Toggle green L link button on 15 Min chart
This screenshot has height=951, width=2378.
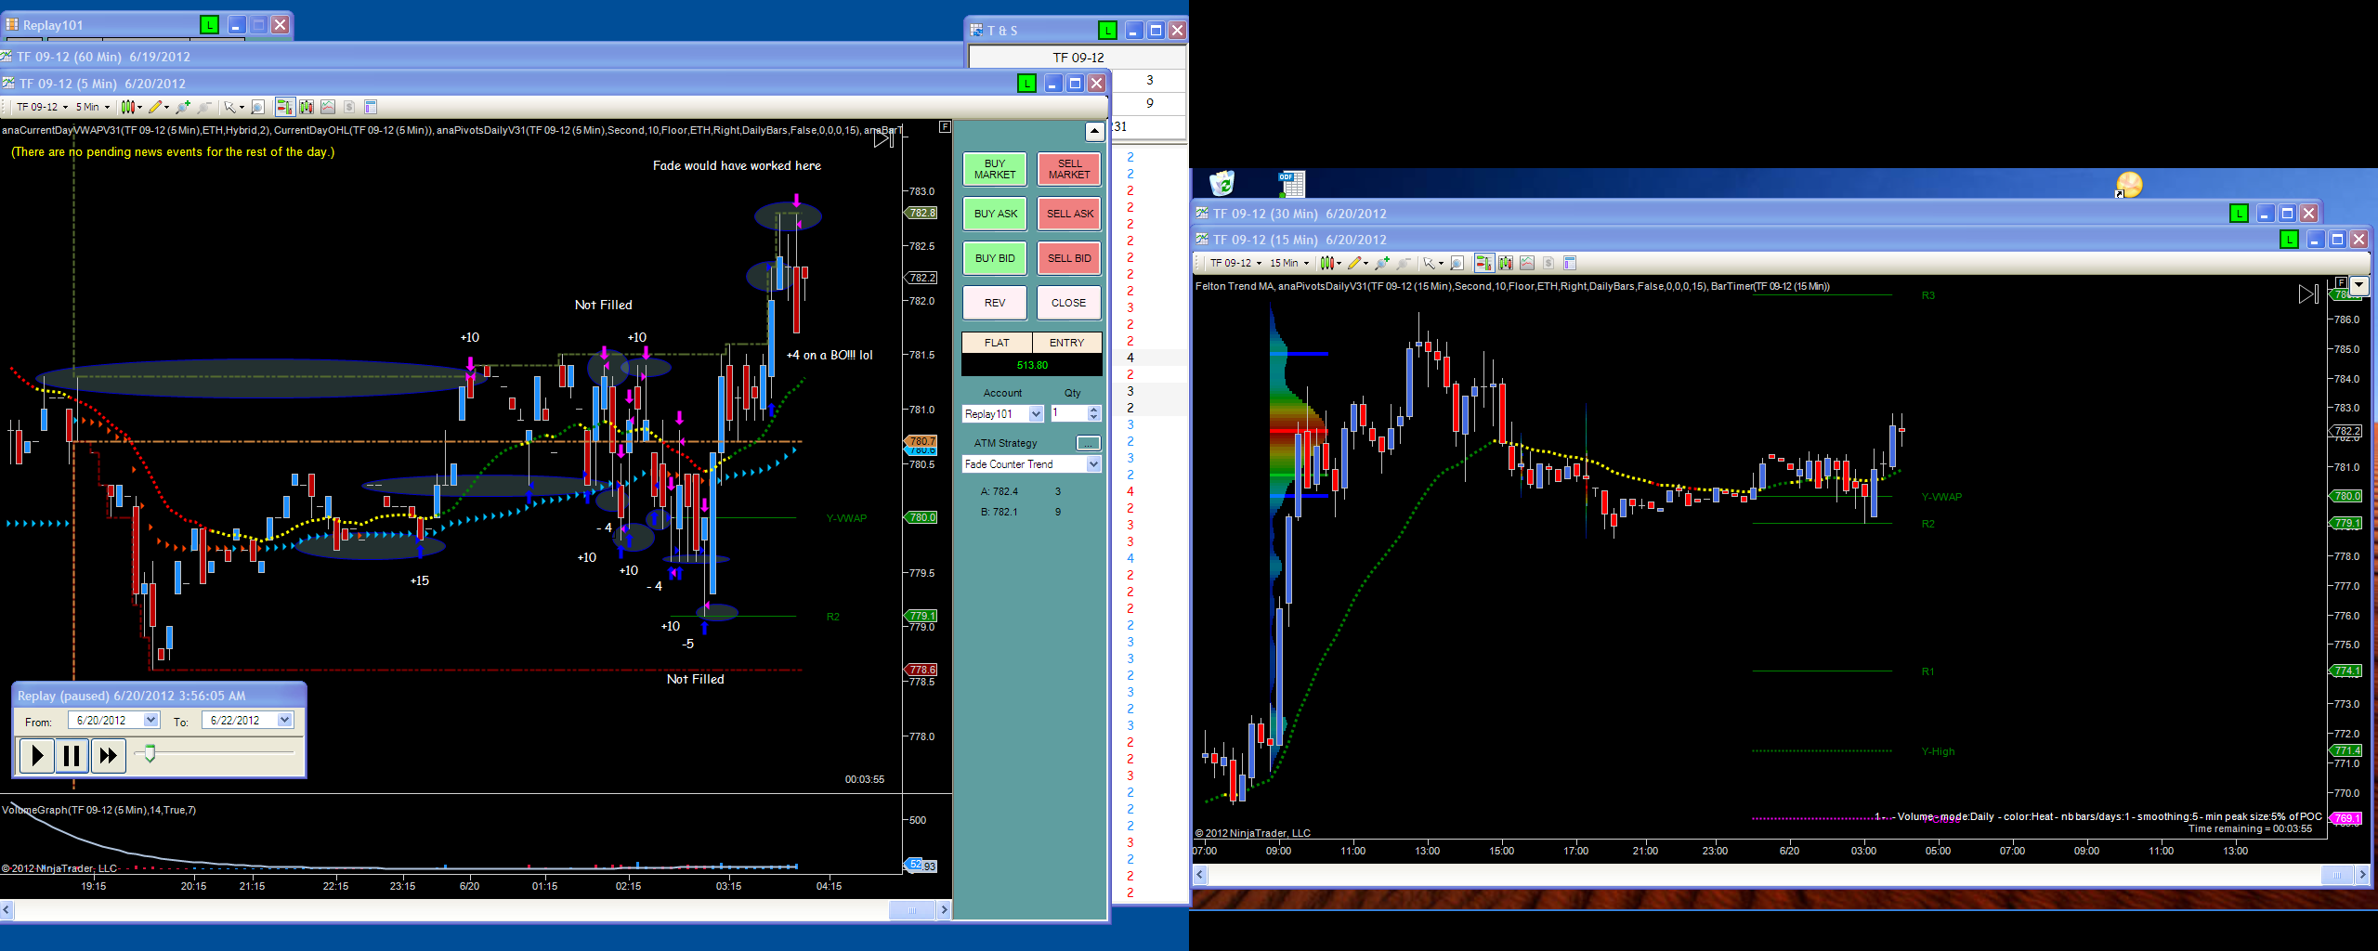pyautogui.click(x=2289, y=240)
